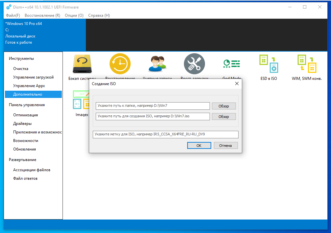Open the WIM, SWM converter icon
The height and width of the screenshot is (233, 331).
pyautogui.click(x=307, y=64)
